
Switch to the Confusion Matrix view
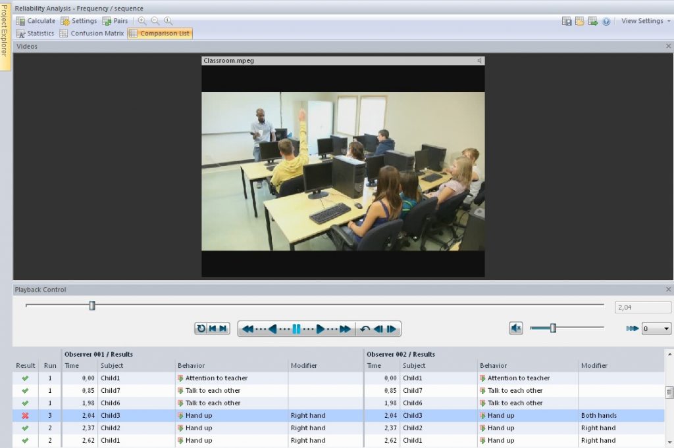coord(91,34)
